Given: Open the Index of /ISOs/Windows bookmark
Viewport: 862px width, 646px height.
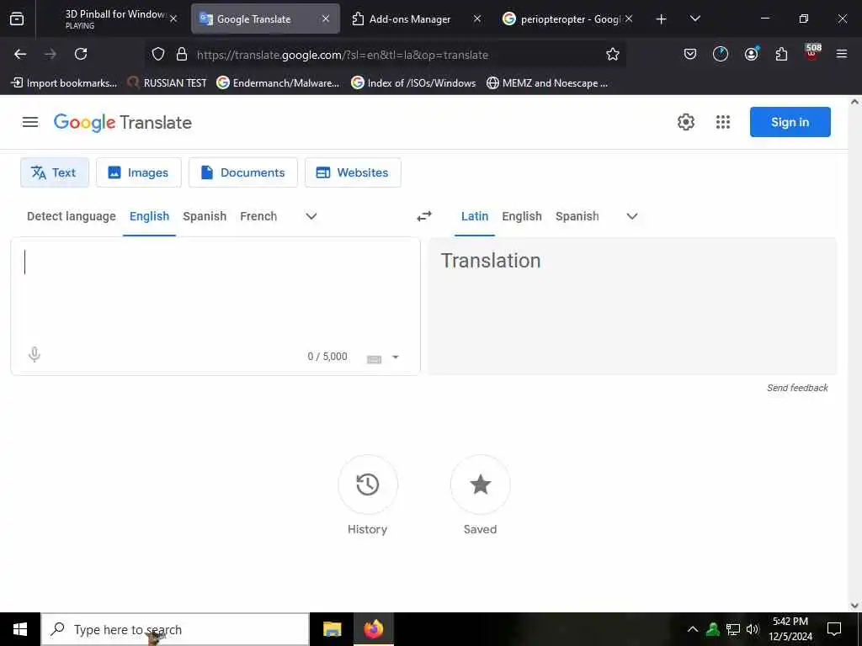Looking at the screenshot, I should pyautogui.click(x=414, y=83).
